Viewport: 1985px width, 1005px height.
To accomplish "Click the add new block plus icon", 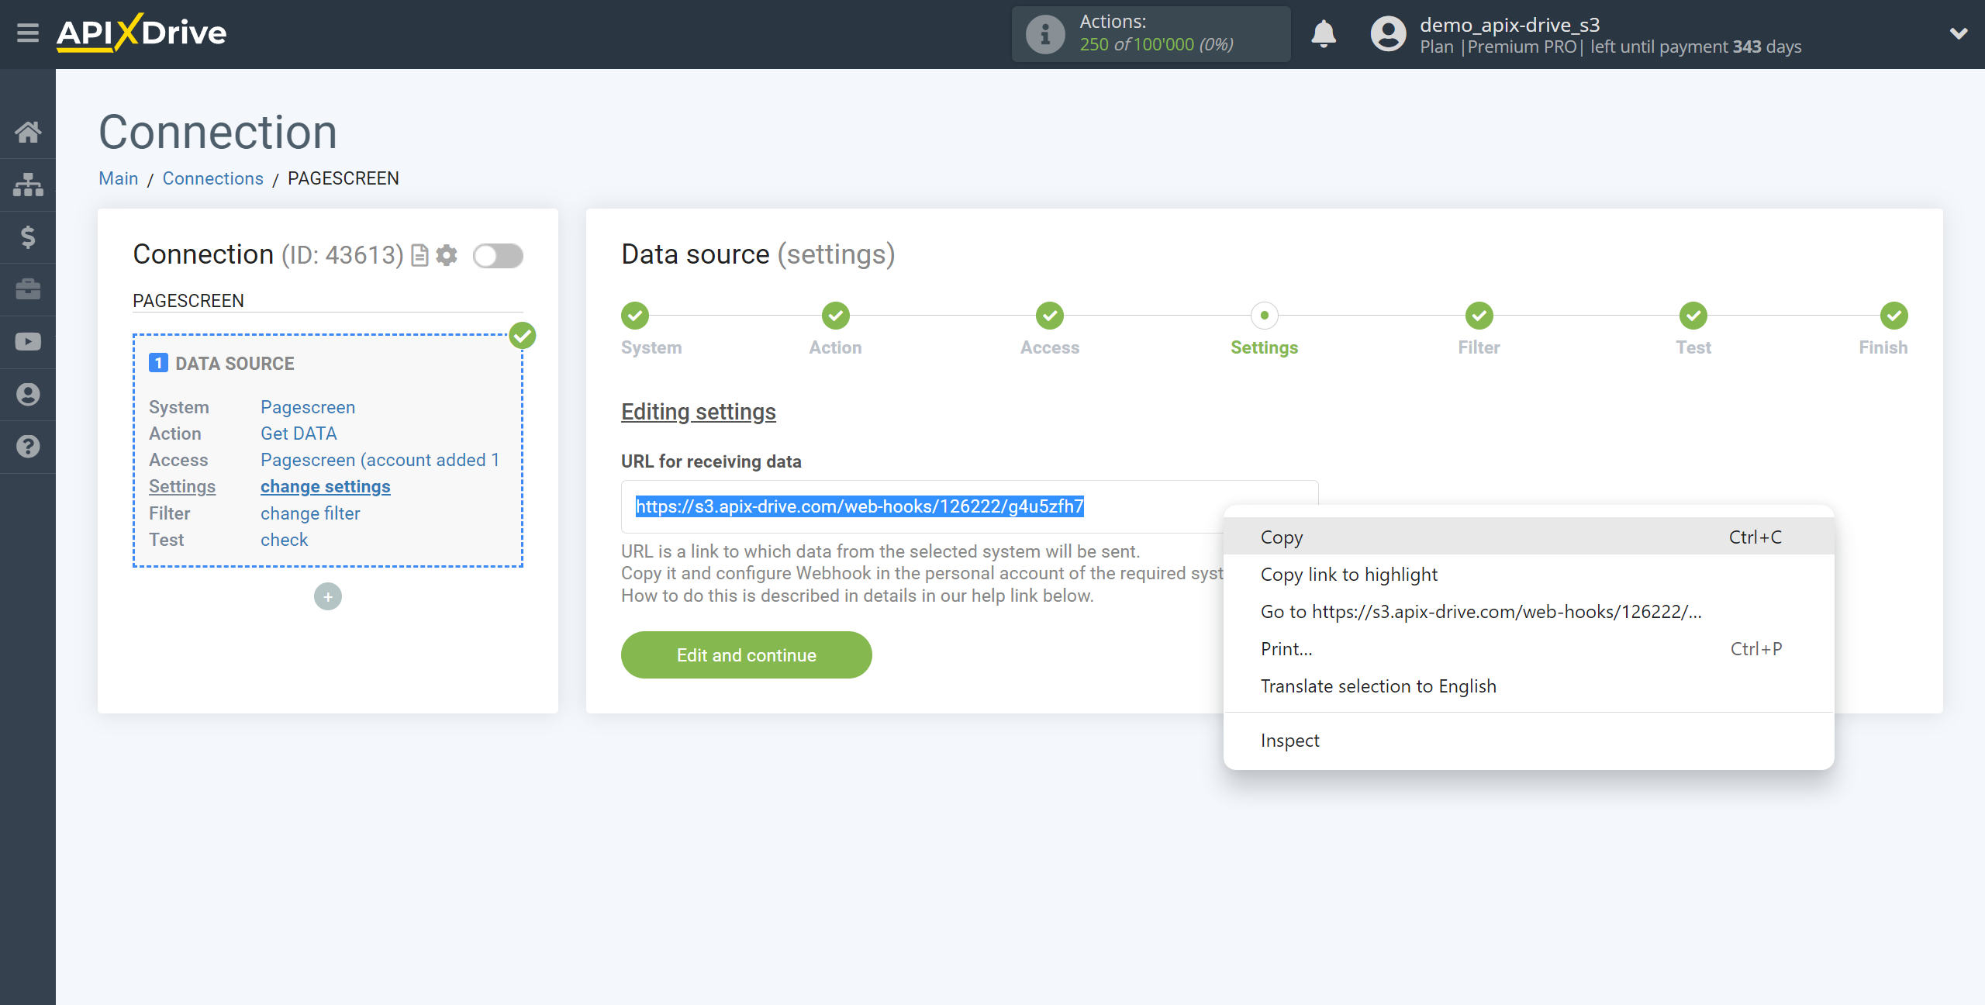I will point(326,596).
